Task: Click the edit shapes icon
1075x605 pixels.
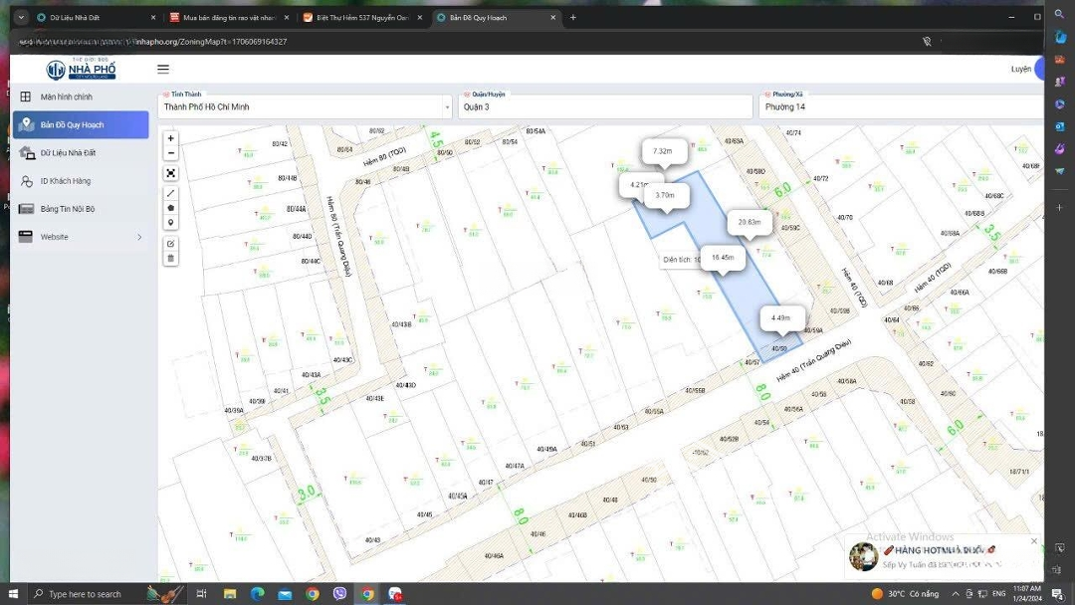Action: pos(171,244)
